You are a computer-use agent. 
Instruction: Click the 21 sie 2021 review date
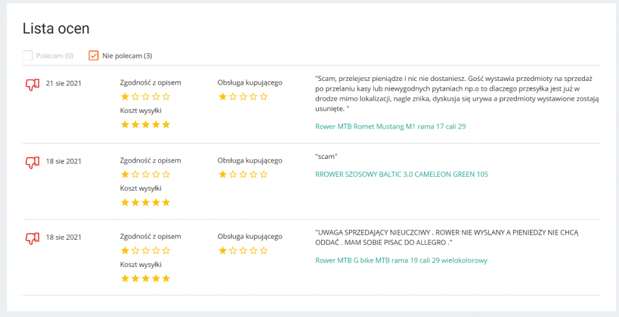[63, 83]
